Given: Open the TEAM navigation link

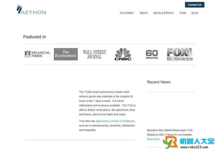Looking at the screenshot, I should click(183, 13).
